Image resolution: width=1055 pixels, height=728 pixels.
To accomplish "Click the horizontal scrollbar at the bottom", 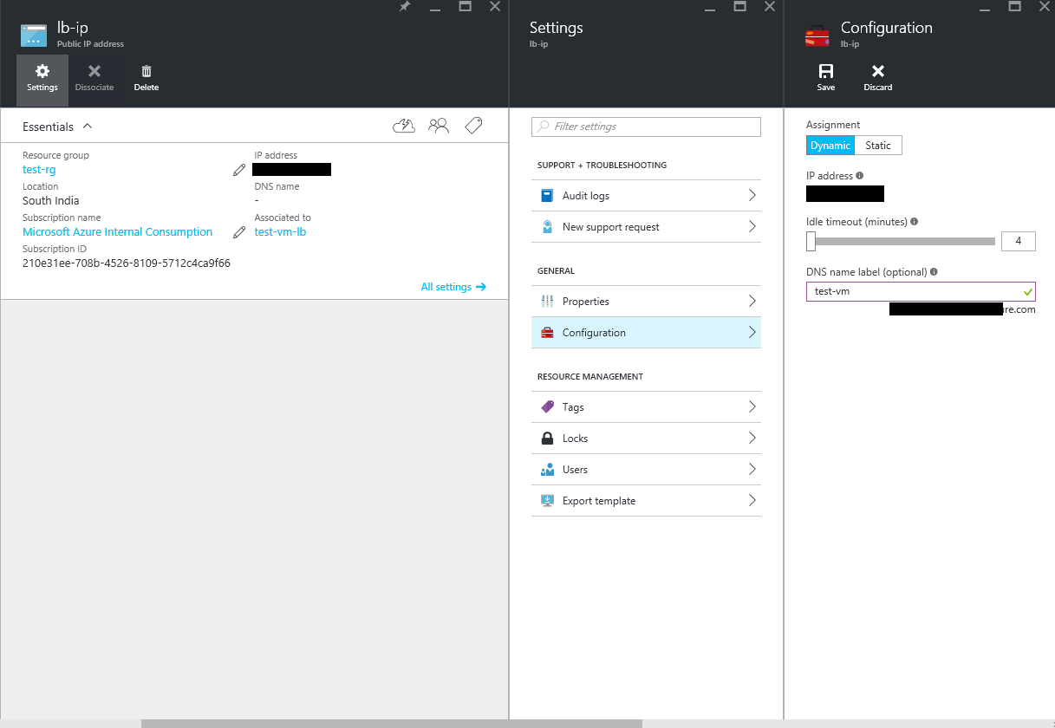I will click(391, 724).
